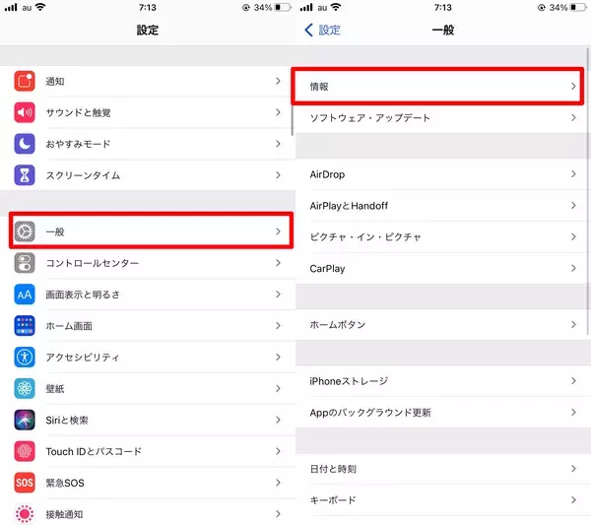Open ソフトウェア・アップデート
The image size is (591, 525).
[x=441, y=118]
